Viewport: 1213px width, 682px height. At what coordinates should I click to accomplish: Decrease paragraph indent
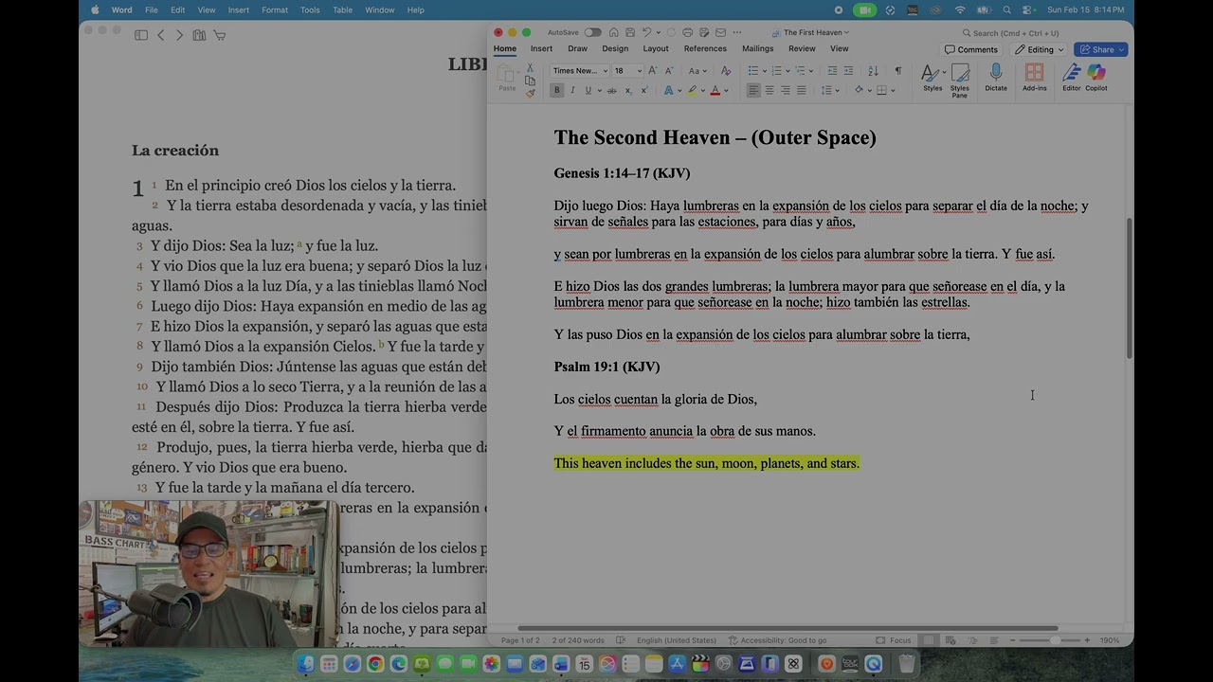832,71
